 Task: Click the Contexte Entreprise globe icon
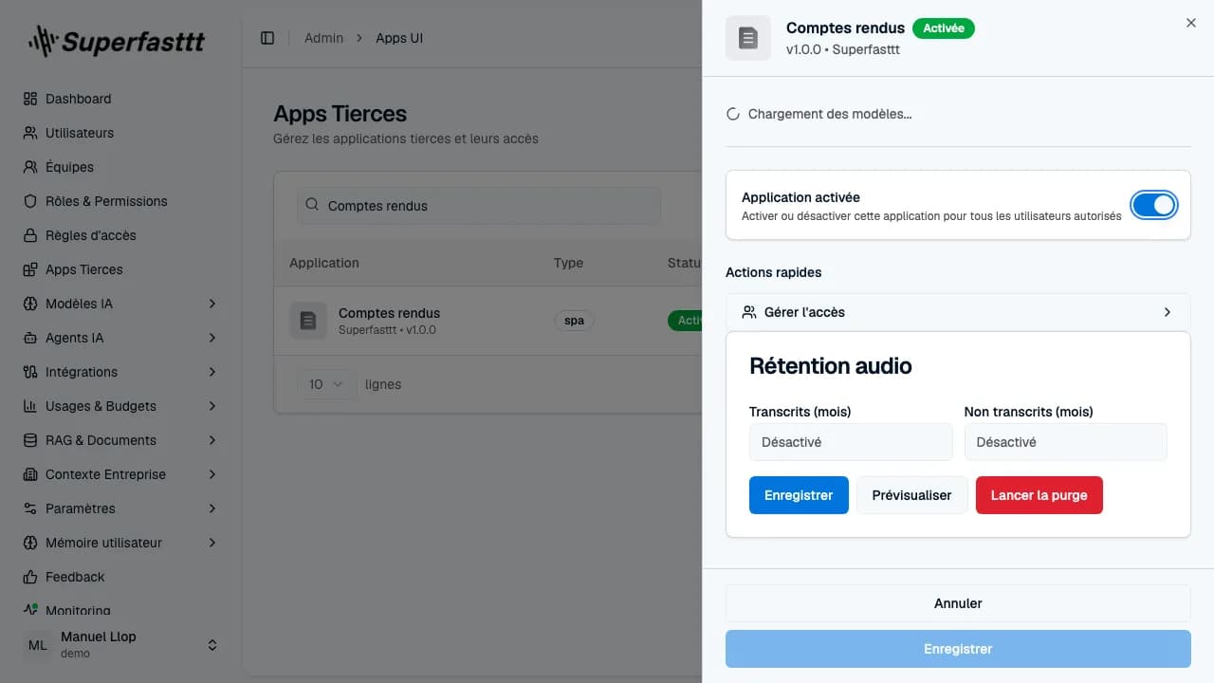tap(30, 474)
